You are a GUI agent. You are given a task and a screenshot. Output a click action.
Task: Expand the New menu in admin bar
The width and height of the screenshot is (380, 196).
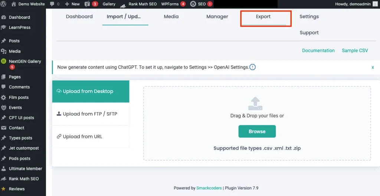coord(72,4)
